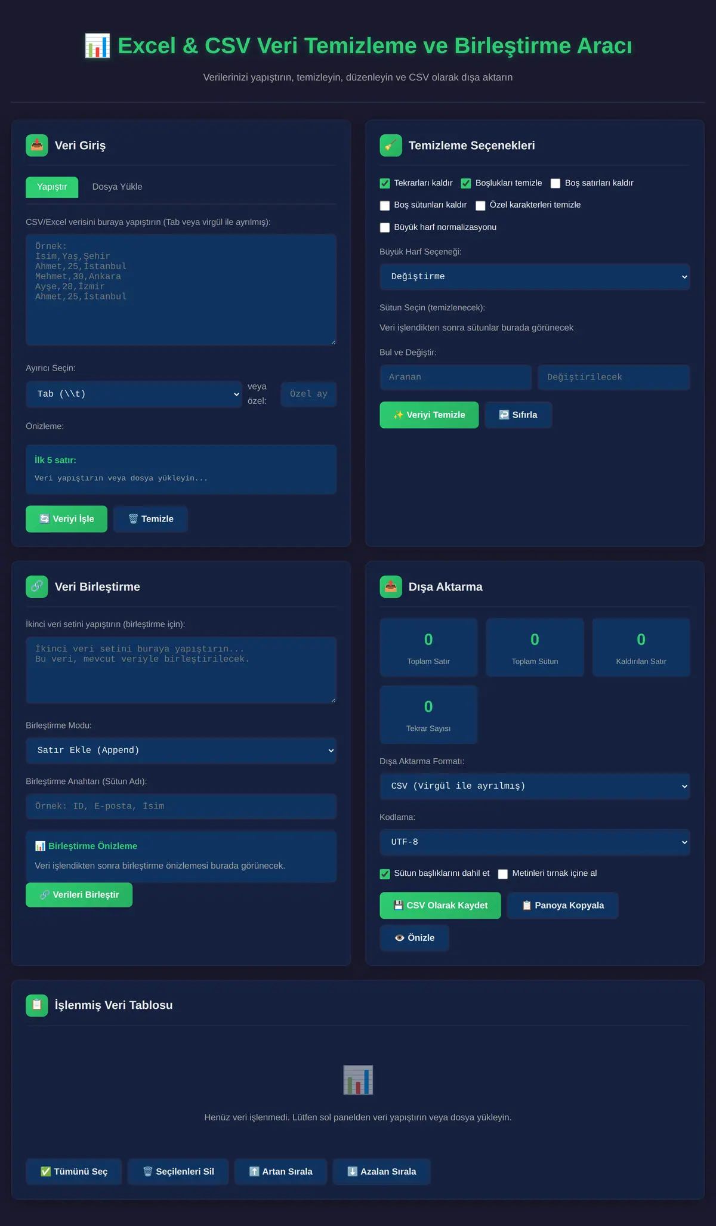This screenshot has width=716, height=1226.
Task: Click the Değiştirilecek replacement field
Action: (614, 378)
